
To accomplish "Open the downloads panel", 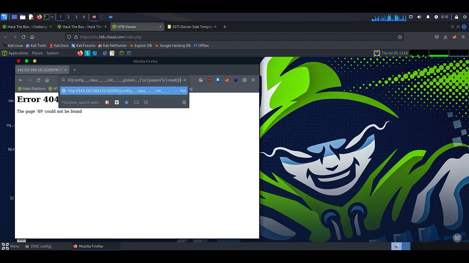I will (x=446, y=37).
